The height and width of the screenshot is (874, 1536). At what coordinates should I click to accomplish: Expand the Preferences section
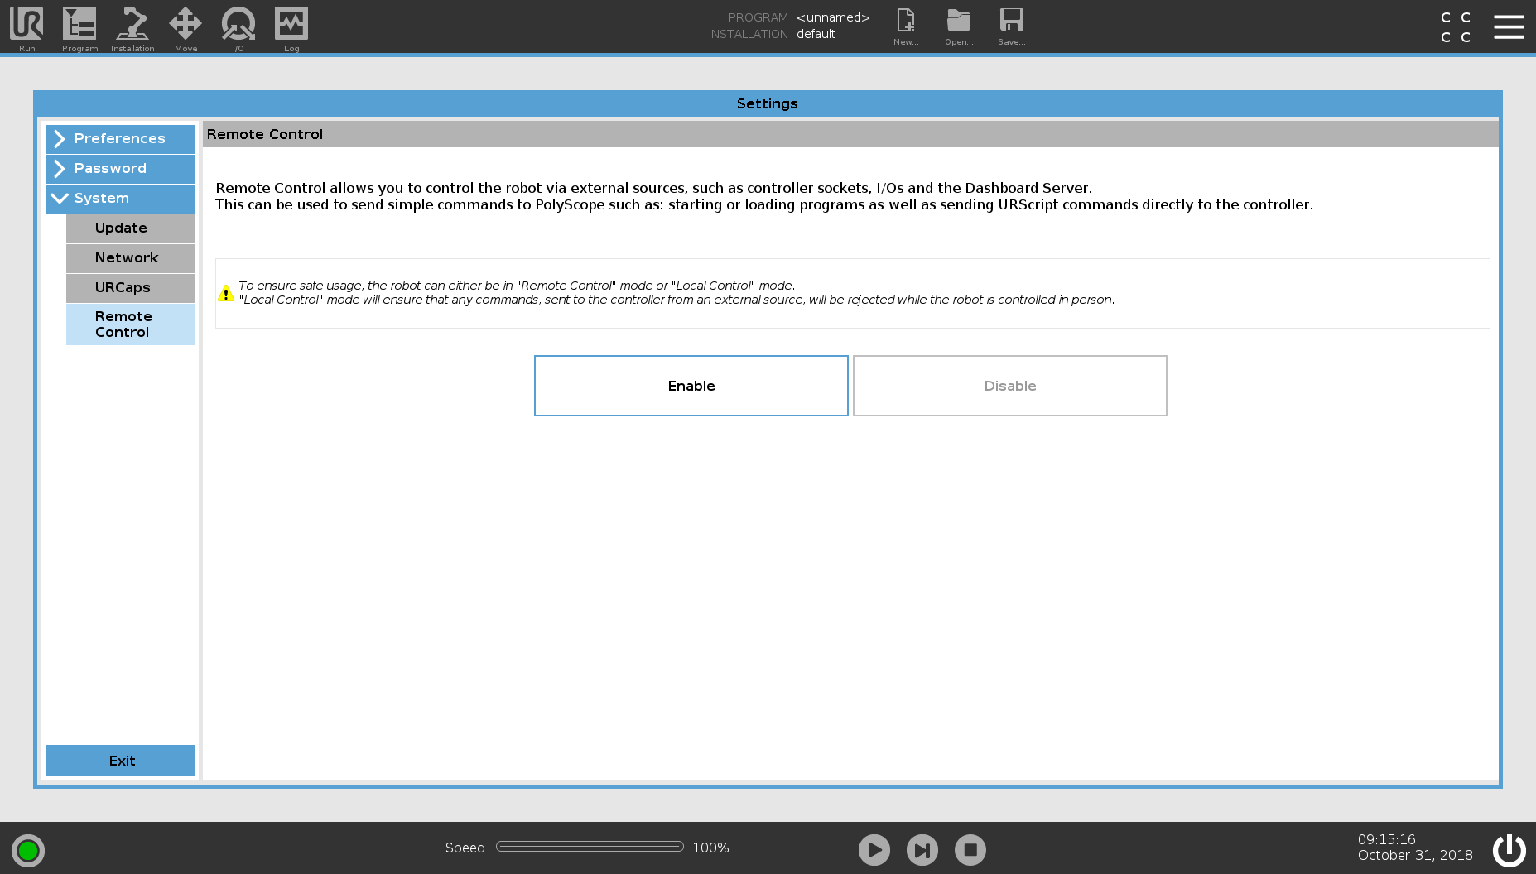tap(120, 139)
